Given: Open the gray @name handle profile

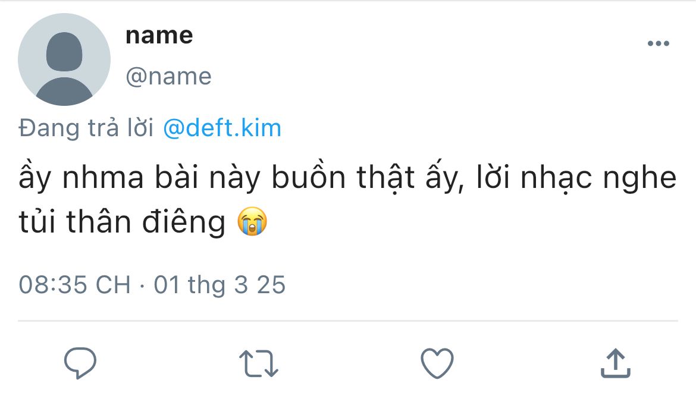Looking at the screenshot, I should [168, 76].
